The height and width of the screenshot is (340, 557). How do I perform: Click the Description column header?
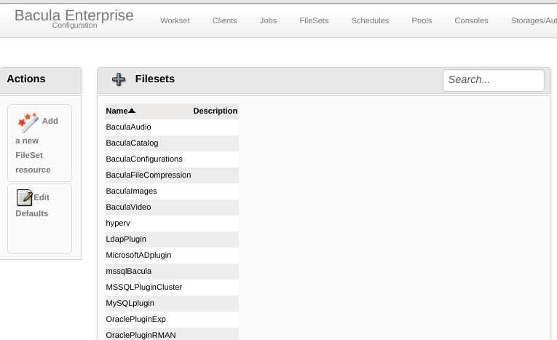click(216, 111)
